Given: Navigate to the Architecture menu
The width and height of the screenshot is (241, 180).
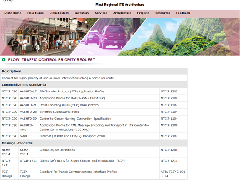Looking at the screenshot, I should pyautogui.click(x=122, y=13).
